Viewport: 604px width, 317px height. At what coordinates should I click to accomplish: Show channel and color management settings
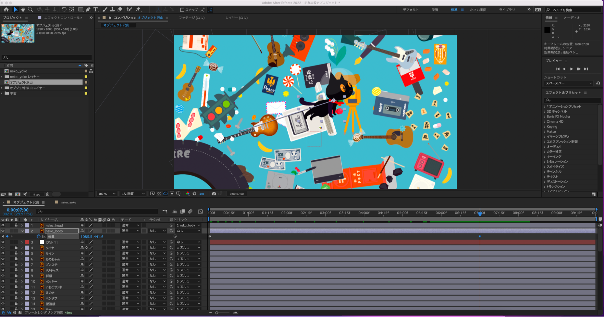188,194
